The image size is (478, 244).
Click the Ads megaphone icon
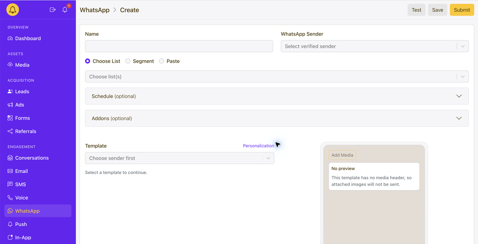[10, 105]
